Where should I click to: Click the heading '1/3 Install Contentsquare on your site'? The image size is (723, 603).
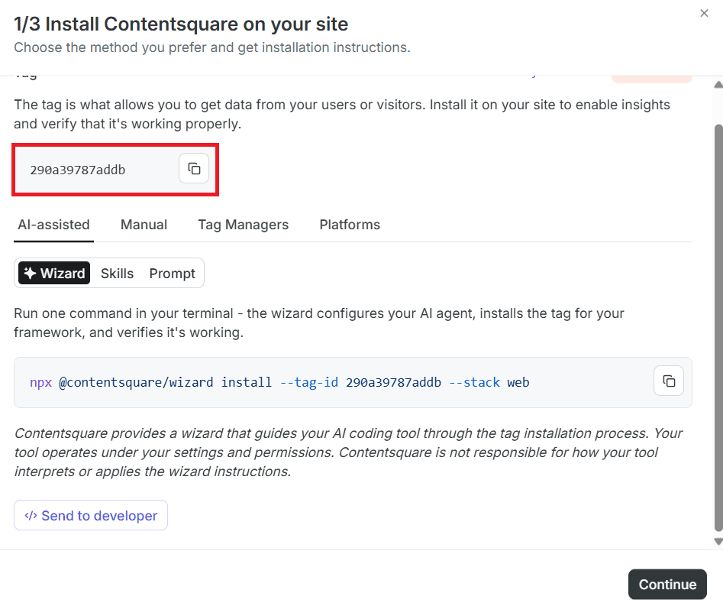tap(181, 24)
